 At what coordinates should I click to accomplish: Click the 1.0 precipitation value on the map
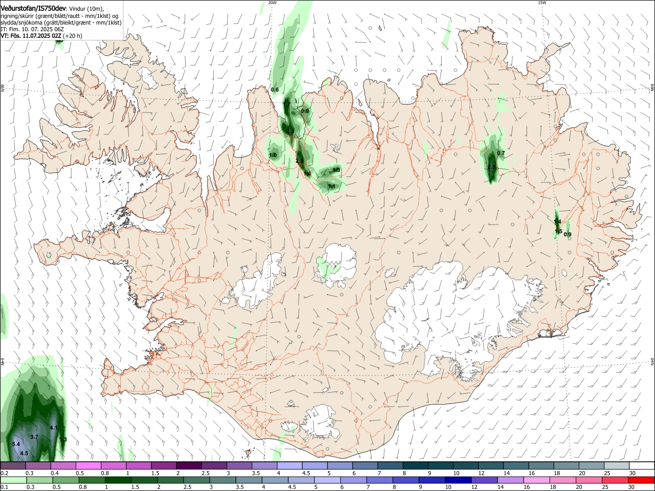click(273, 155)
